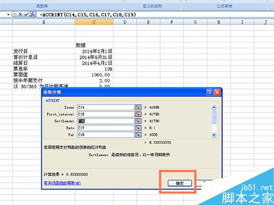Click the Par field containing C18

106,134
